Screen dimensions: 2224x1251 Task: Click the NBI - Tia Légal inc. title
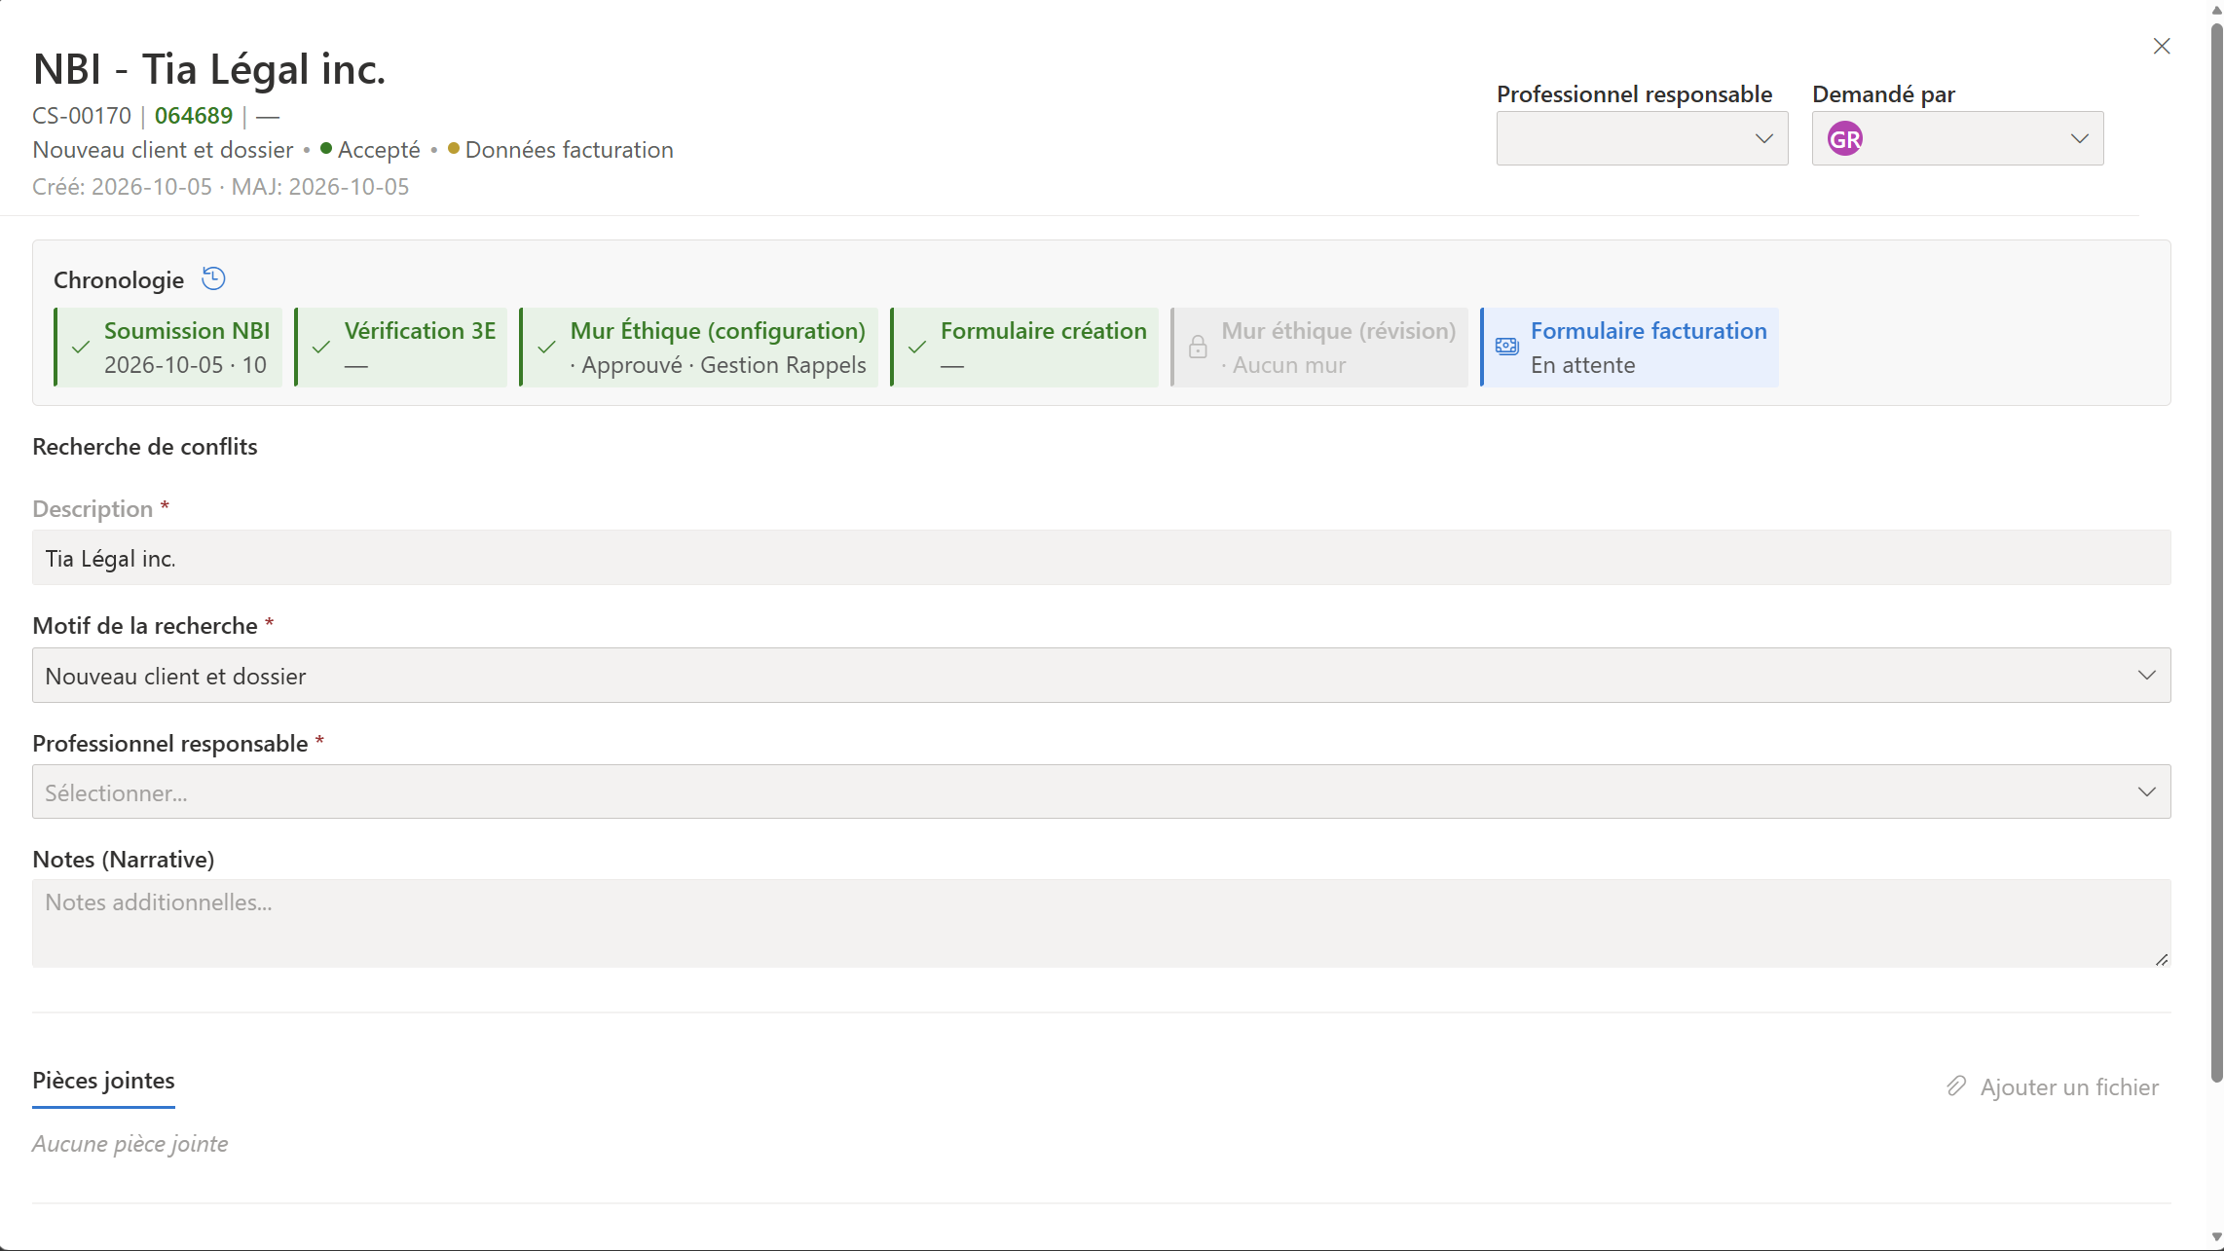pos(209,69)
